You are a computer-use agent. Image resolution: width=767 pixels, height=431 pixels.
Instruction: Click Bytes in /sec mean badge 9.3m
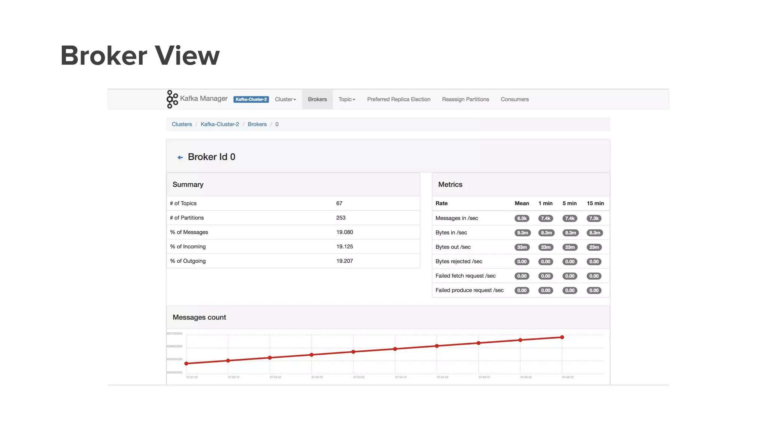(x=522, y=233)
